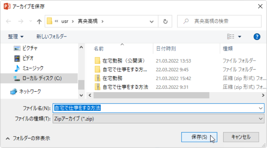Select ビデオ in navigation pane
Viewport: 267px width, 148px height.
point(28,58)
